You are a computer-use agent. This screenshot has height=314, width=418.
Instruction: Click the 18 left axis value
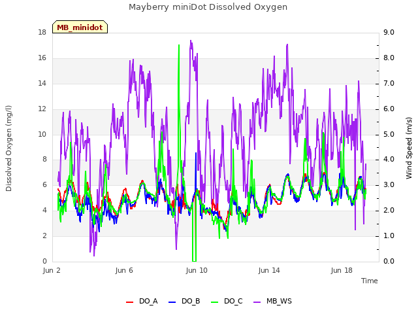click(x=42, y=33)
